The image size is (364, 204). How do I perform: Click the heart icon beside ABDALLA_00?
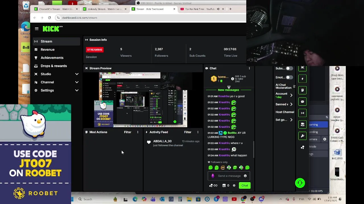(x=149, y=142)
